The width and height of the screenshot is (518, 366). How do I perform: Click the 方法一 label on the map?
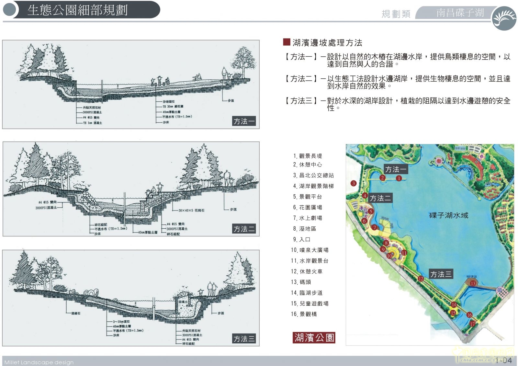pos(396,169)
